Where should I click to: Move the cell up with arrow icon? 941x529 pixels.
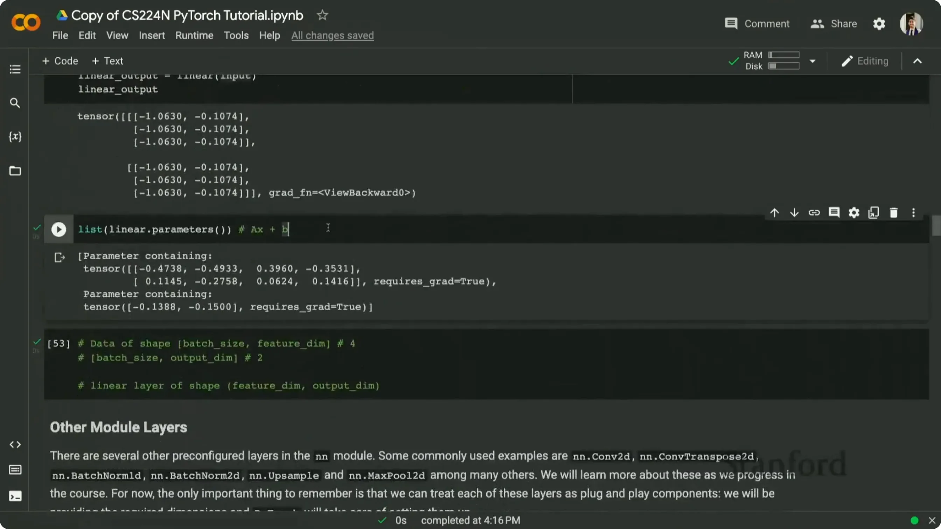pos(774,212)
